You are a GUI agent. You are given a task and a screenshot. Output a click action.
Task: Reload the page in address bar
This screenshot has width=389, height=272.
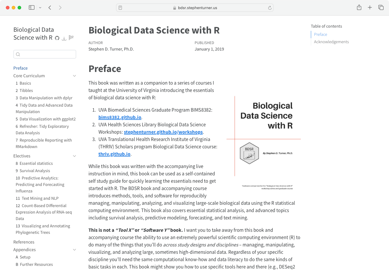coord(270,8)
